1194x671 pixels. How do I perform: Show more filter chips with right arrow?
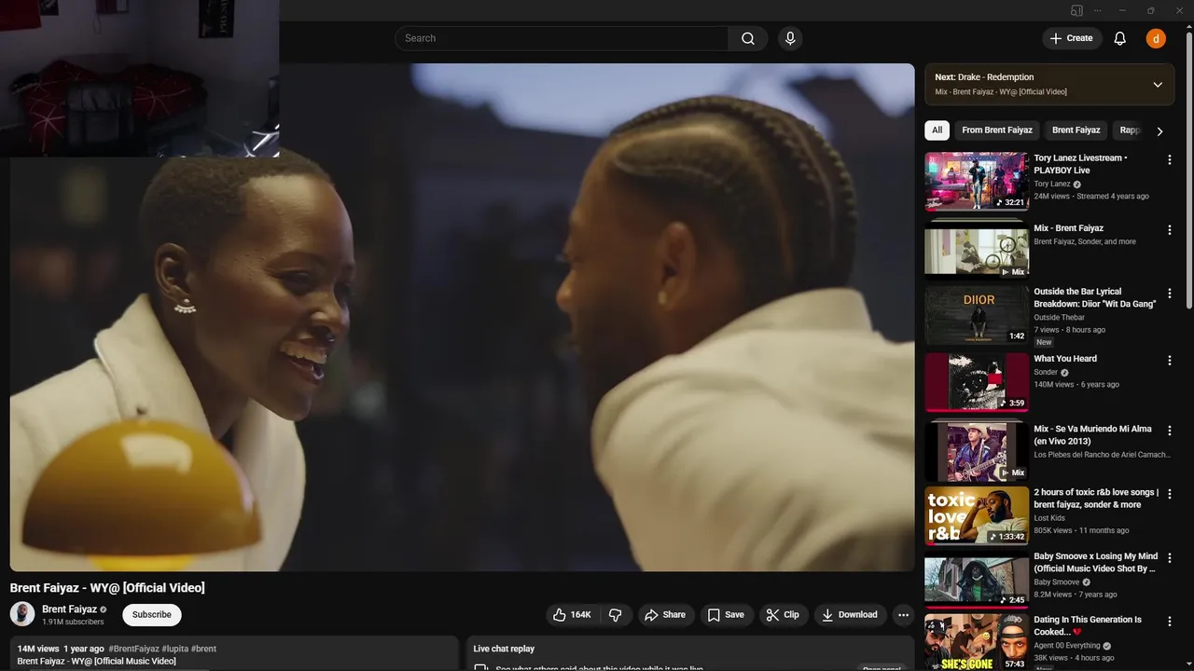(1159, 130)
